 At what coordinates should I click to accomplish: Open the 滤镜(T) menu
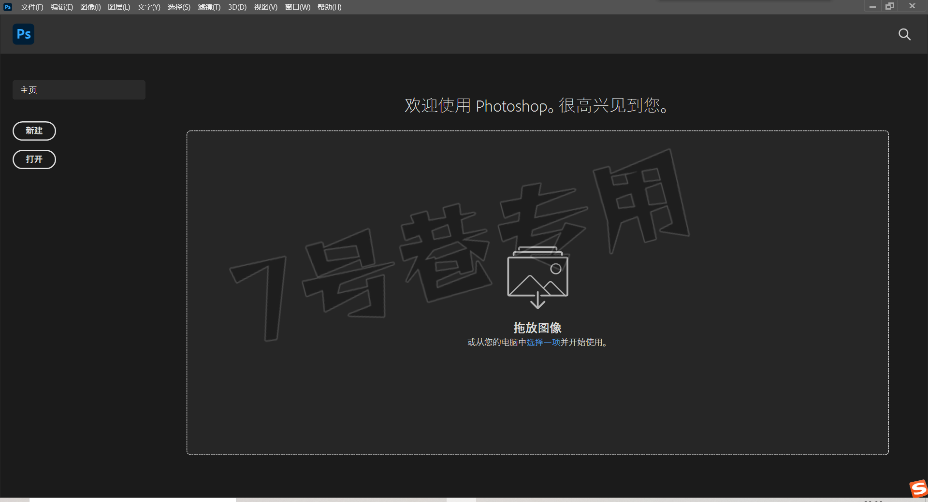point(209,7)
